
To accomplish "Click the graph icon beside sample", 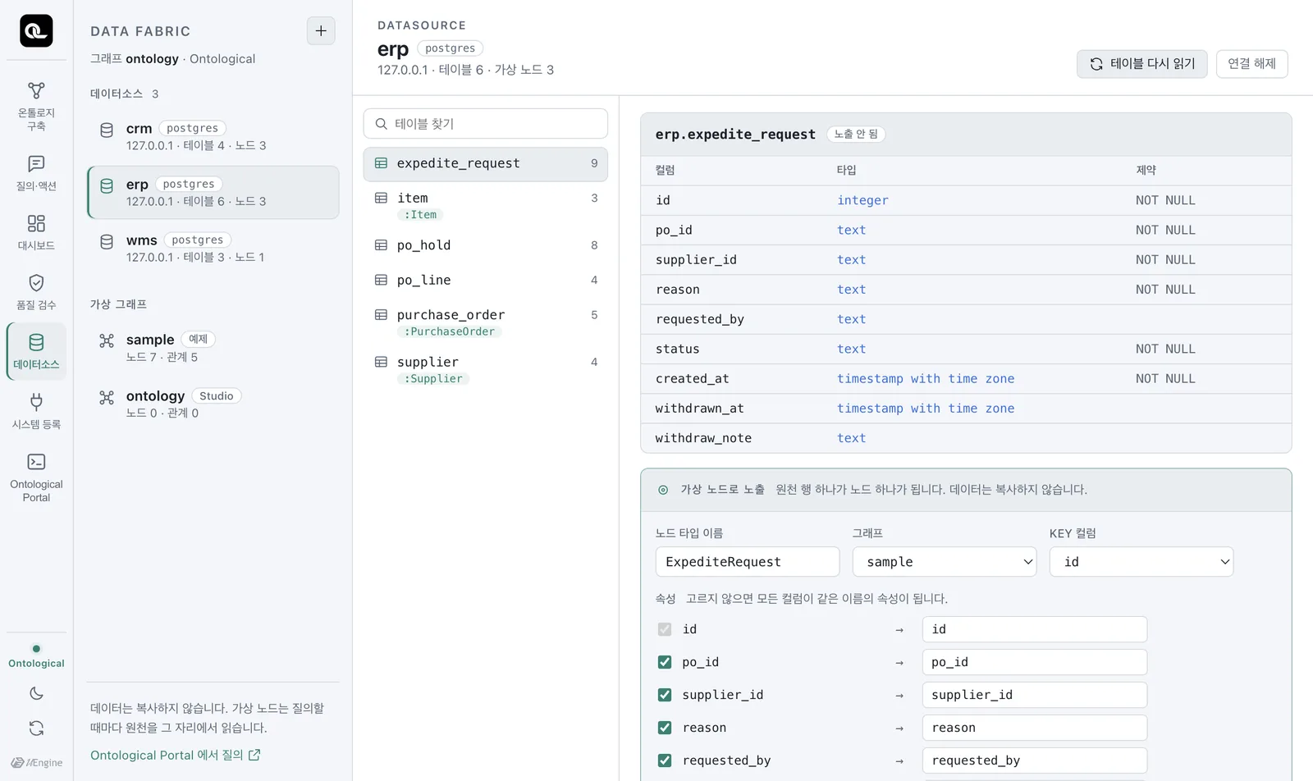I will (x=107, y=340).
